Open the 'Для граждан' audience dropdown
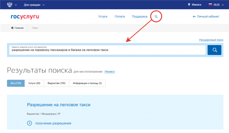Viewport: 229px width, 133px height. click(x=34, y=5)
